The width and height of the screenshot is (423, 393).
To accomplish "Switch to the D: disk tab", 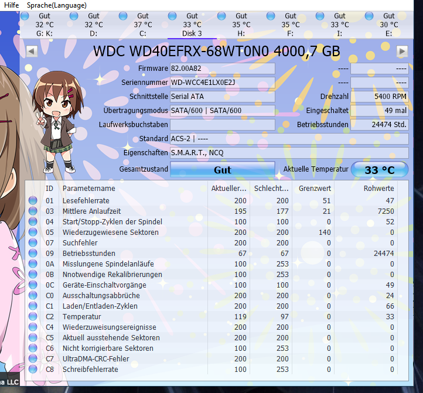I will click(x=94, y=25).
